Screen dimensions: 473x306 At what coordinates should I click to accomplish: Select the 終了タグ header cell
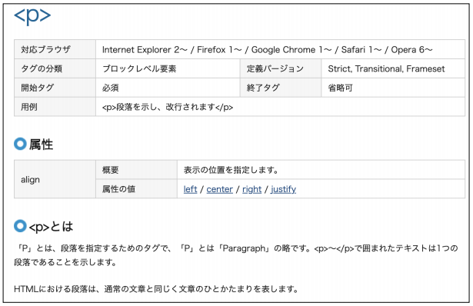[281, 88]
